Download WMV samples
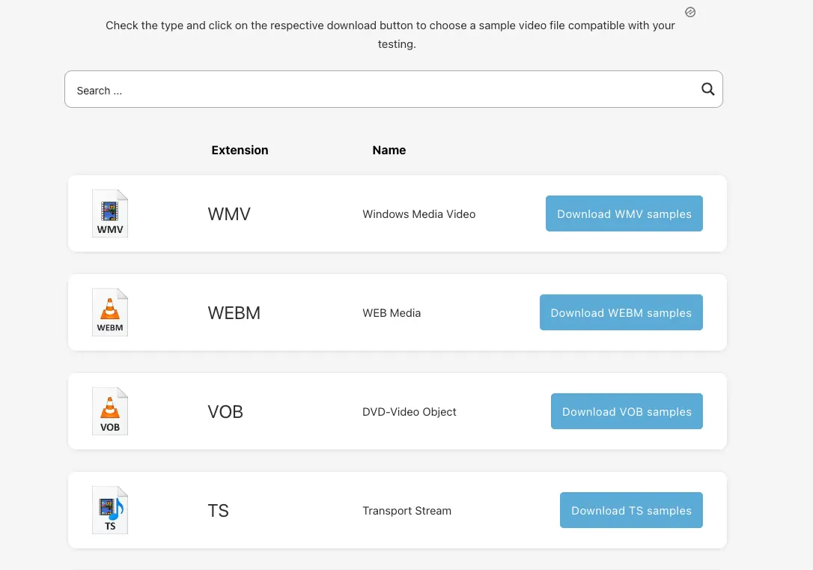 pos(624,213)
